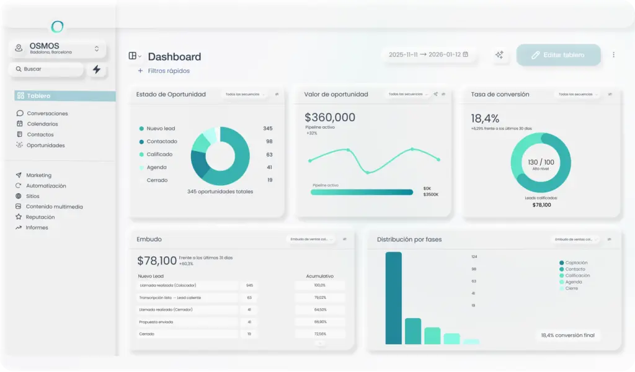Open Embudo de ventas dropdown in Distribución por fases

point(574,240)
